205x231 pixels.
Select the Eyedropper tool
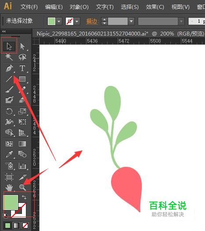tap(9, 154)
